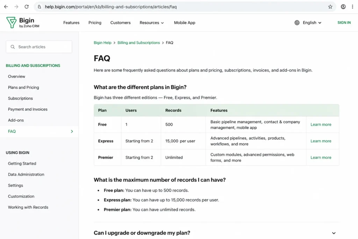Open the browser profile icon

343,7
